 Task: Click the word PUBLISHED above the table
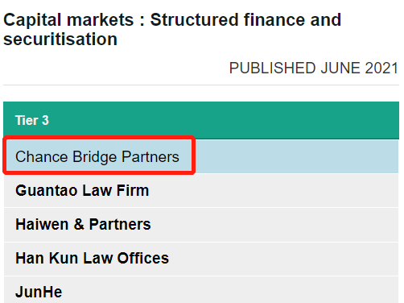(x=273, y=68)
